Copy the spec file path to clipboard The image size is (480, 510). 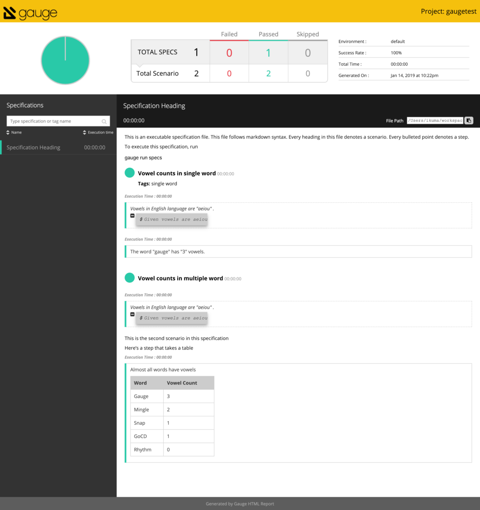pos(469,121)
